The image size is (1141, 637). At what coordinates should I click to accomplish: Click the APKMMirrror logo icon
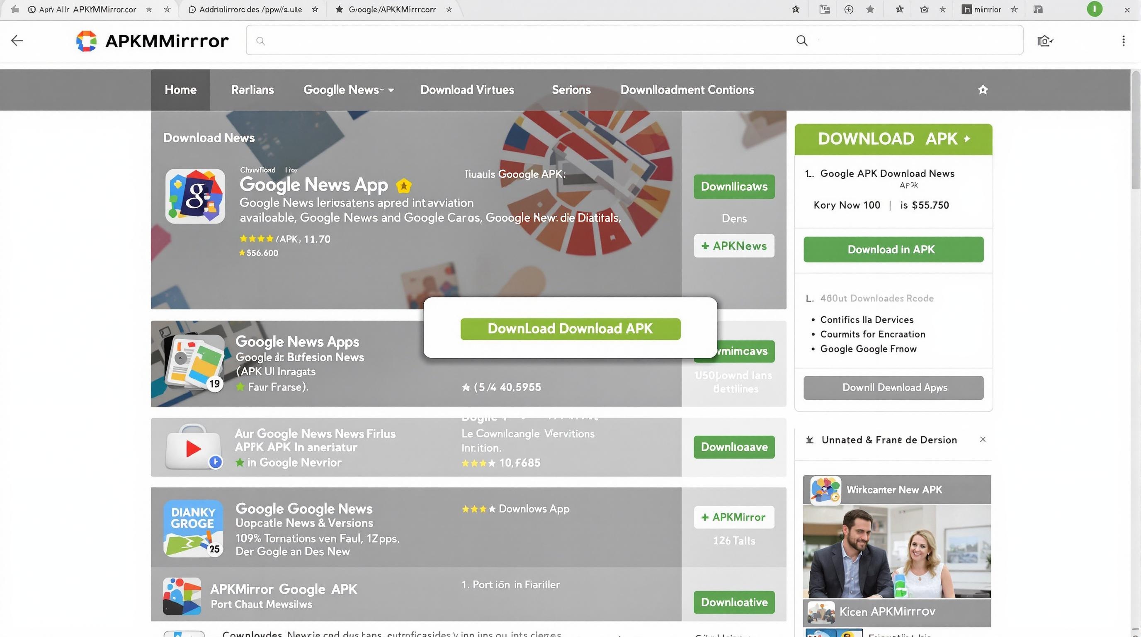pos(86,41)
